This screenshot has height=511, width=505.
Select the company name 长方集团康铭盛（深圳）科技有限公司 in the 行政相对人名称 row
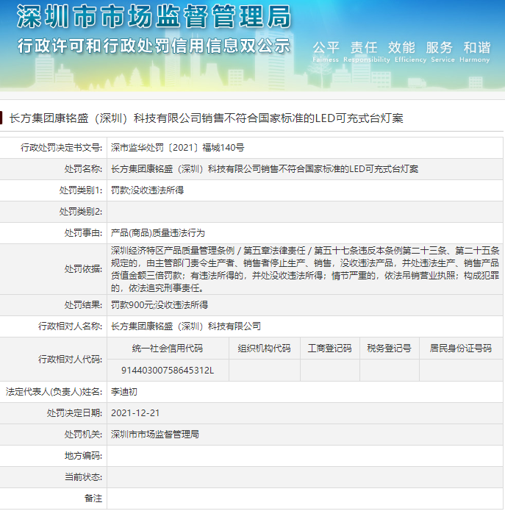tap(186, 326)
